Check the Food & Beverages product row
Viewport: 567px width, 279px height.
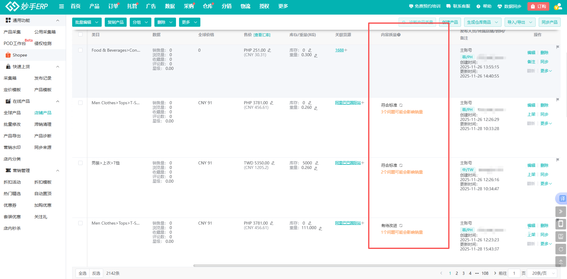[80, 50]
